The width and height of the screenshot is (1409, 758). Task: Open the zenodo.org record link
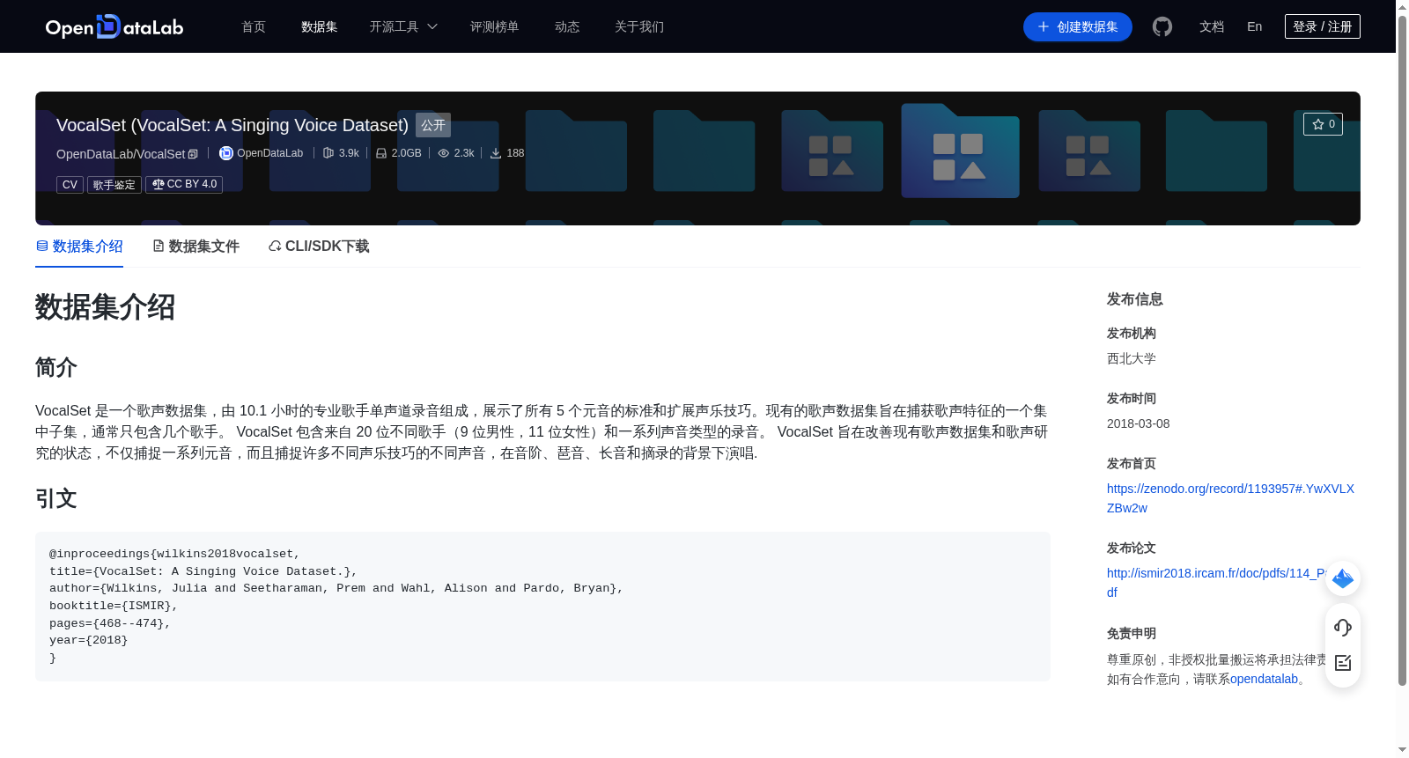[x=1230, y=498]
